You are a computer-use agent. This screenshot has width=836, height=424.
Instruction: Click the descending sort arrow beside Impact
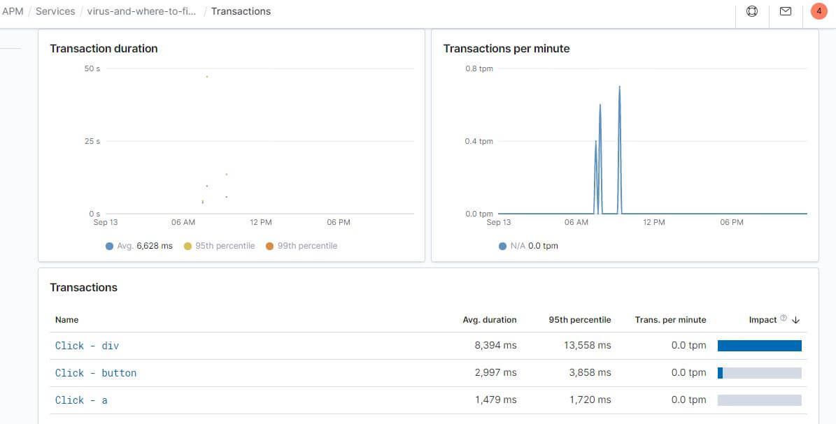tap(795, 319)
